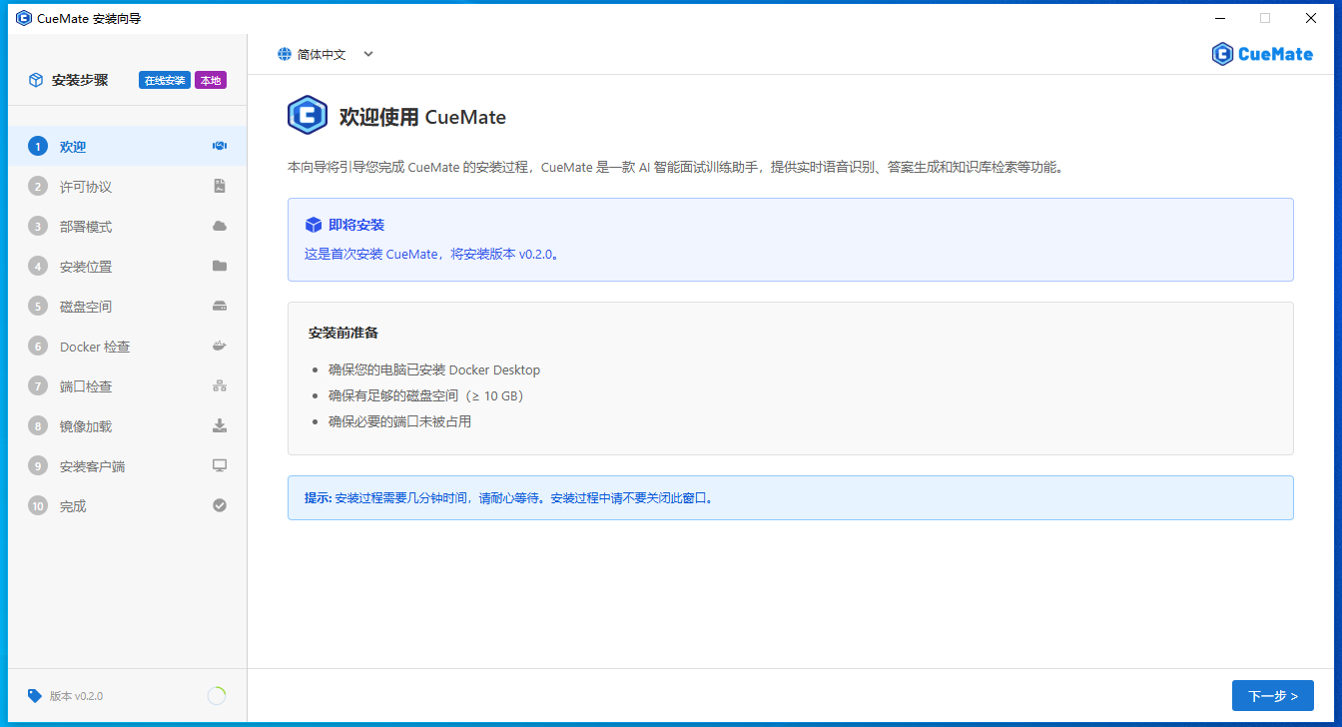Click the CueMate logo in top right
This screenshot has height=727, width=1342.
(x=1262, y=54)
